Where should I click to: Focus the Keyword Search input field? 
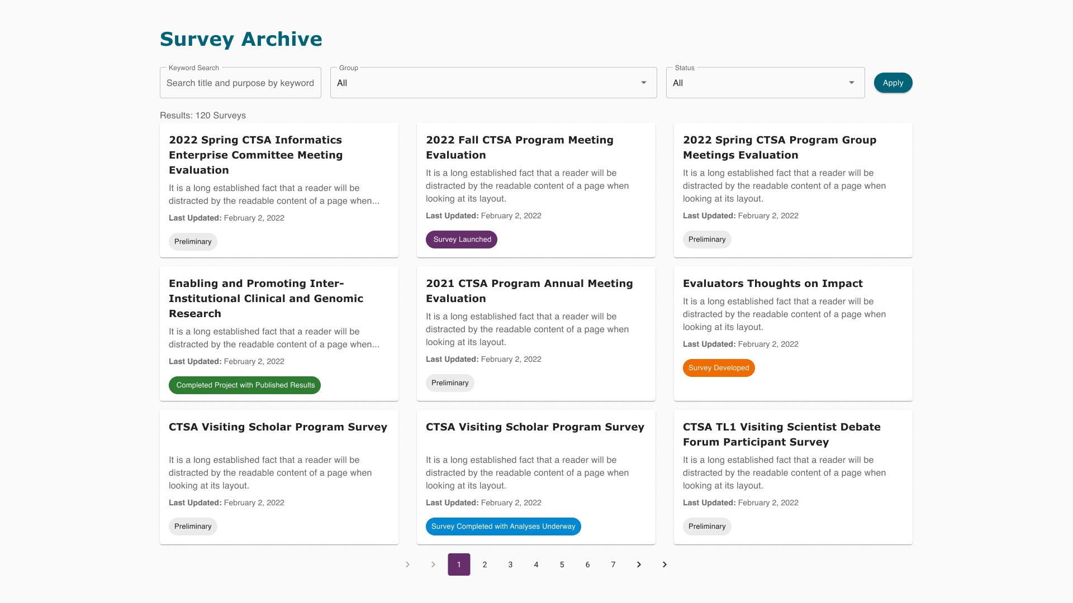tap(240, 83)
